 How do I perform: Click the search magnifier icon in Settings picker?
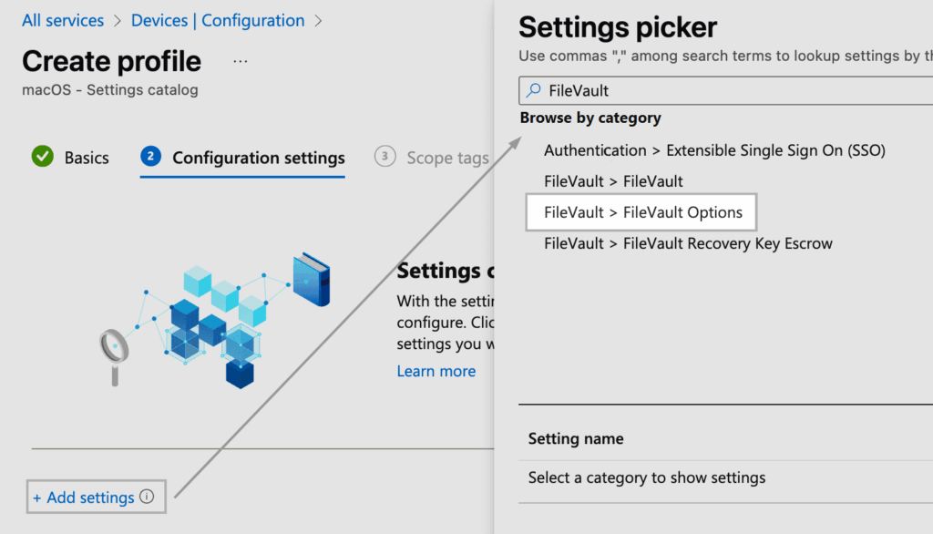point(534,90)
